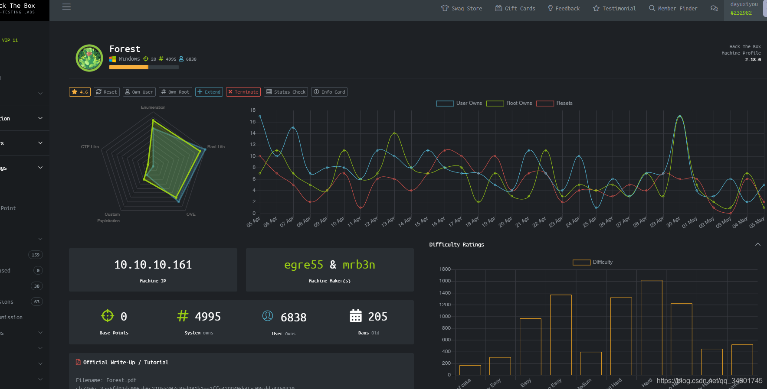Click the sidebar badge showing 0
This screenshot has height=389, width=767.
[38, 270]
